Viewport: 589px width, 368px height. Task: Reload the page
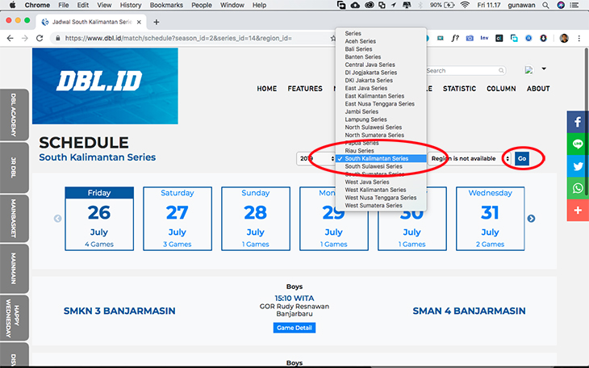(x=40, y=38)
